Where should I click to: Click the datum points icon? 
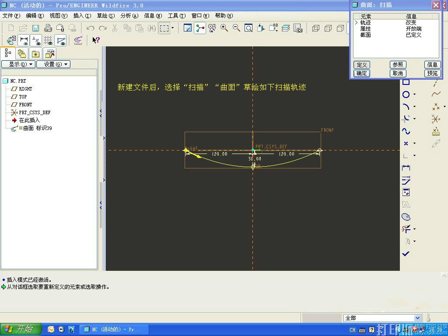[436, 107]
